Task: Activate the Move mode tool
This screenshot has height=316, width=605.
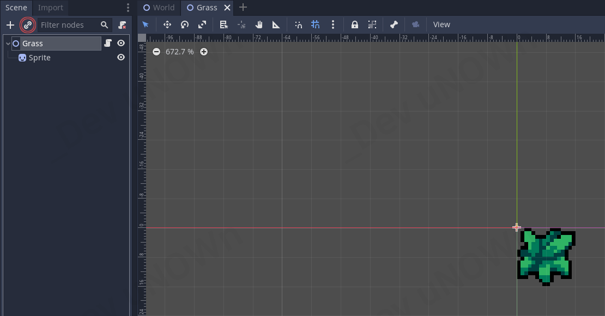Action: click(x=167, y=24)
